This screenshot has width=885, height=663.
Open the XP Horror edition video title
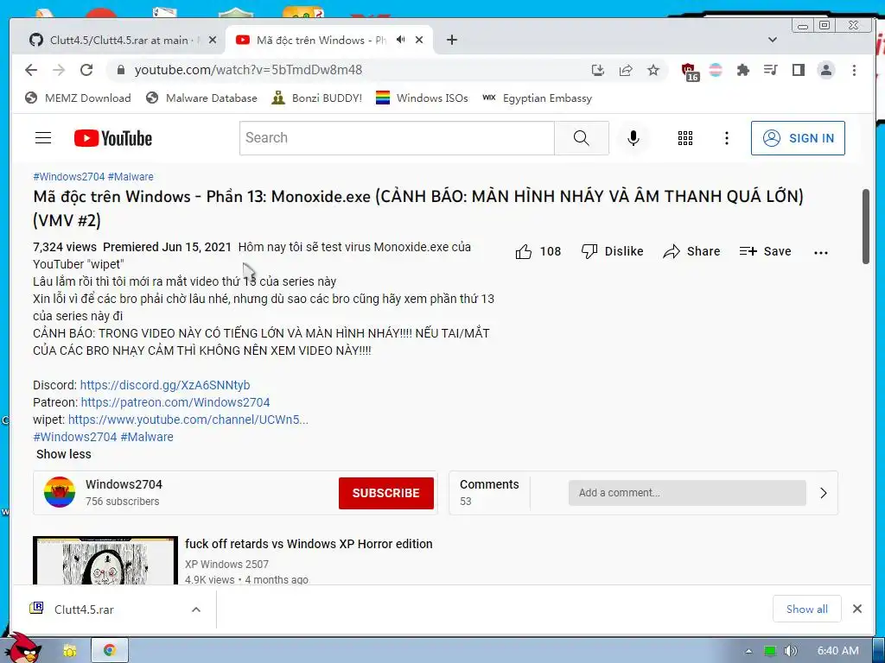coord(309,544)
